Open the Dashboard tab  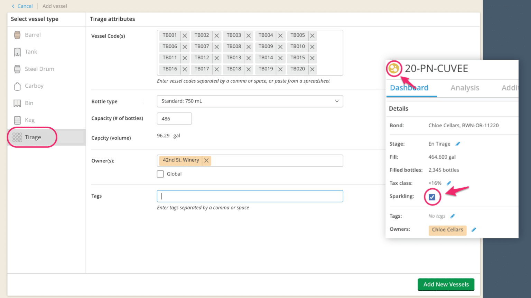(409, 88)
